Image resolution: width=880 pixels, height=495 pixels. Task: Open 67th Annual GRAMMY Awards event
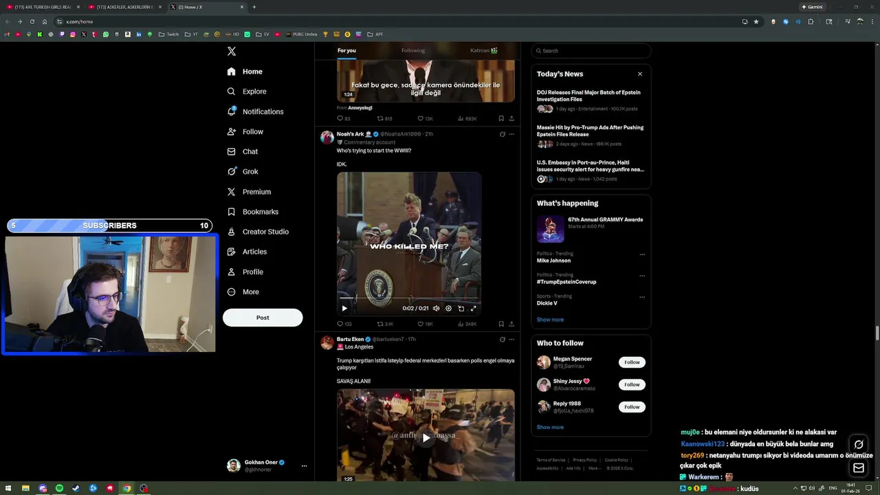[591, 228]
